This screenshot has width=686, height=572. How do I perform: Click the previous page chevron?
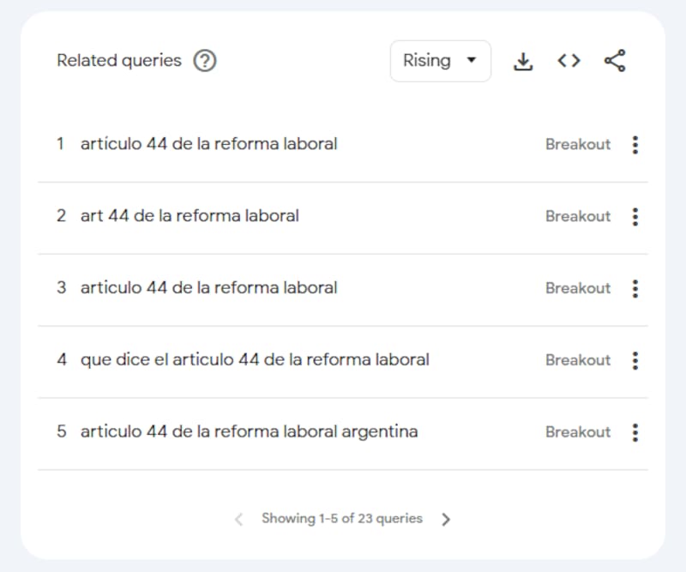click(238, 519)
